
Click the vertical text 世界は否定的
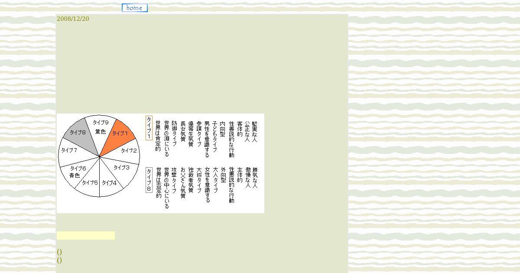159,183
